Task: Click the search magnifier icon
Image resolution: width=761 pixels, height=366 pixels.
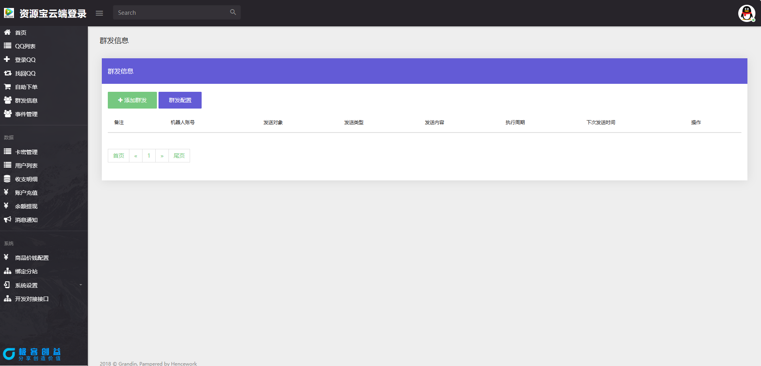Action: [233, 12]
